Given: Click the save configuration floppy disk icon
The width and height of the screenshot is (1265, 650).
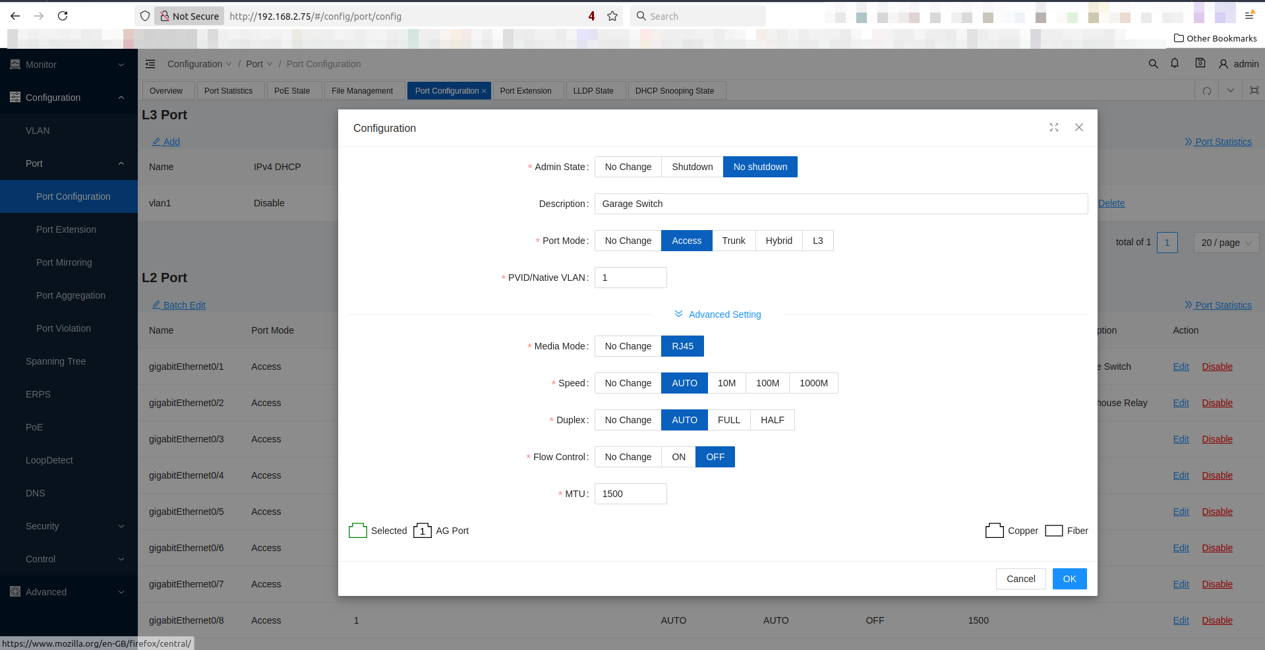Looking at the screenshot, I should [x=1200, y=63].
